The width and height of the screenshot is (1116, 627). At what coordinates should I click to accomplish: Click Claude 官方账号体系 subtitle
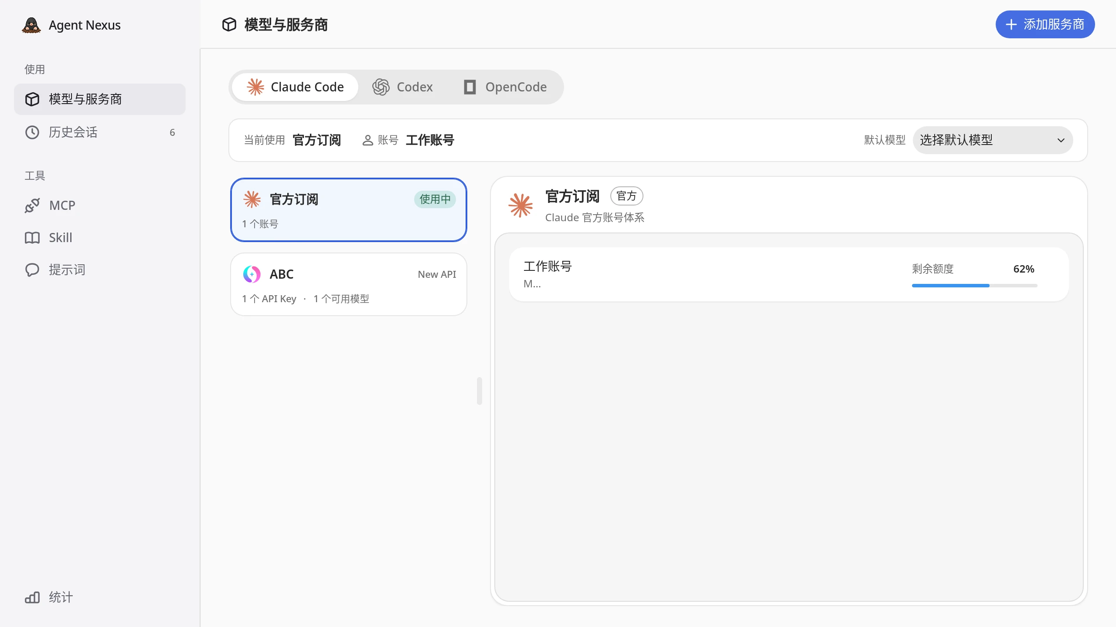pyautogui.click(x=595, y=217)
